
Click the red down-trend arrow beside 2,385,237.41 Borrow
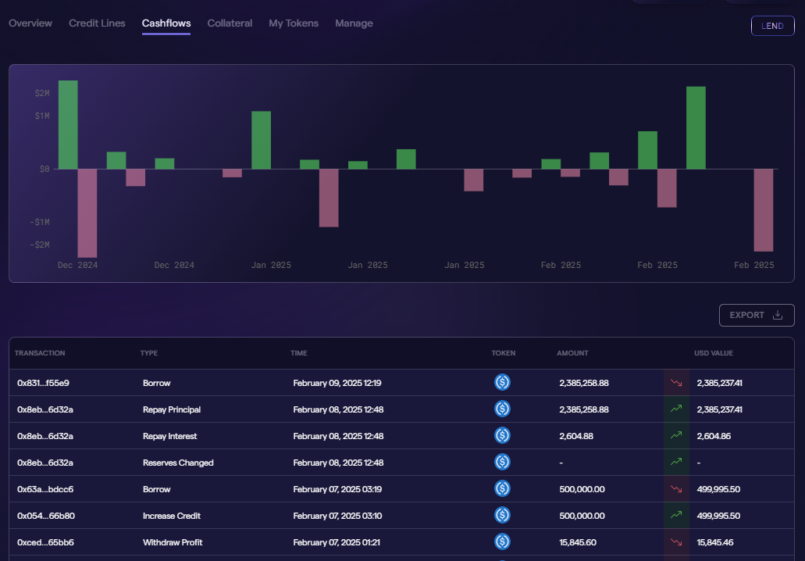pos(675,383)
